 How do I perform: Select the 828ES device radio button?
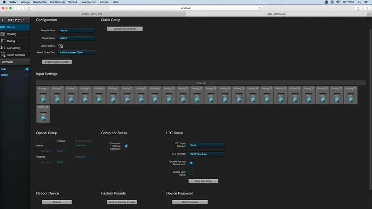point(27,75)
